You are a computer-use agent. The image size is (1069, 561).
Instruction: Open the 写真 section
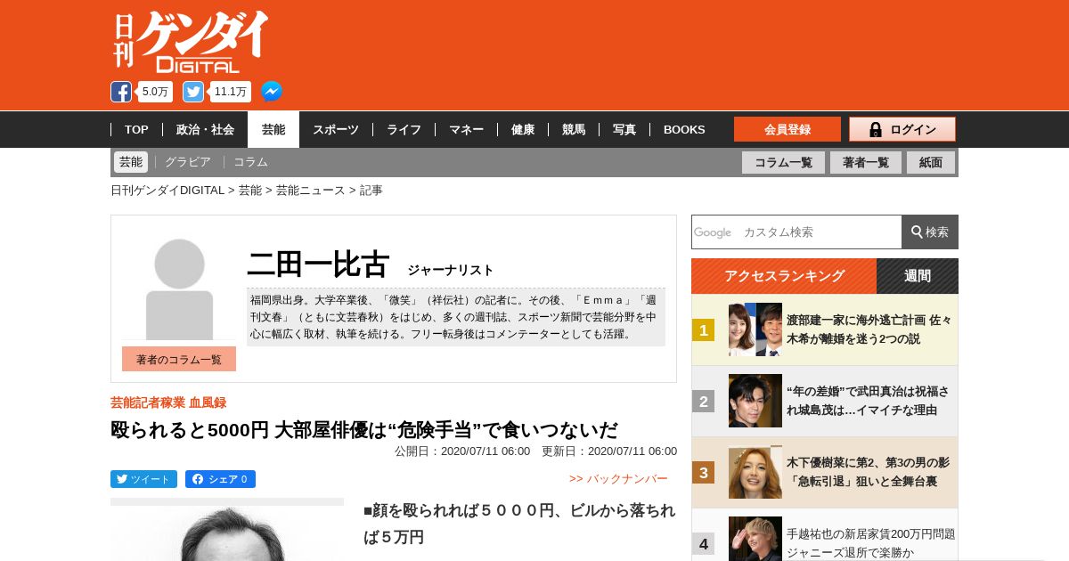pyautogui.click(x=624, y=129)
